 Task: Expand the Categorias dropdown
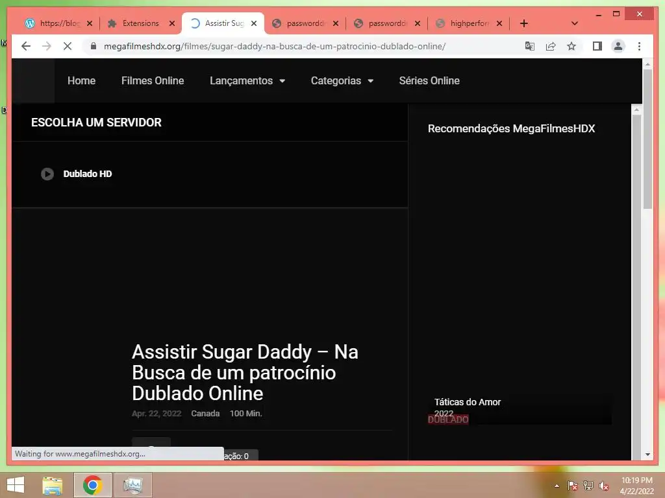point(342,80)
